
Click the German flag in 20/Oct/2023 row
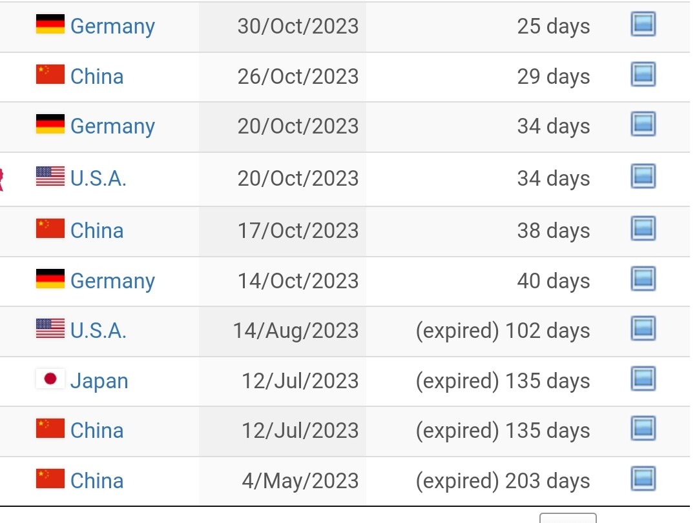tap(50, 124)
